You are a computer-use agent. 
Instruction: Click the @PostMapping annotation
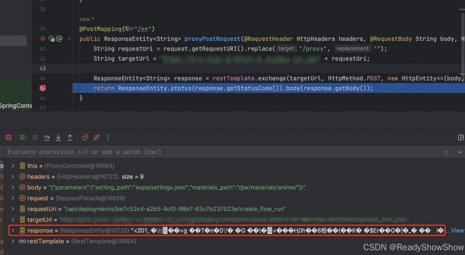100,29
